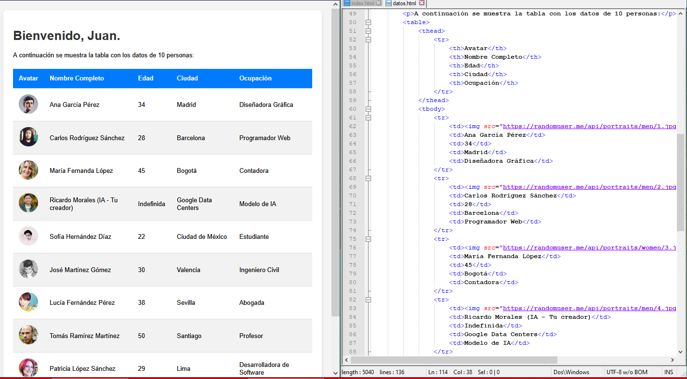
Task: Click the editor's horizontal scrollbar right arrow
Action: point(673,360)
